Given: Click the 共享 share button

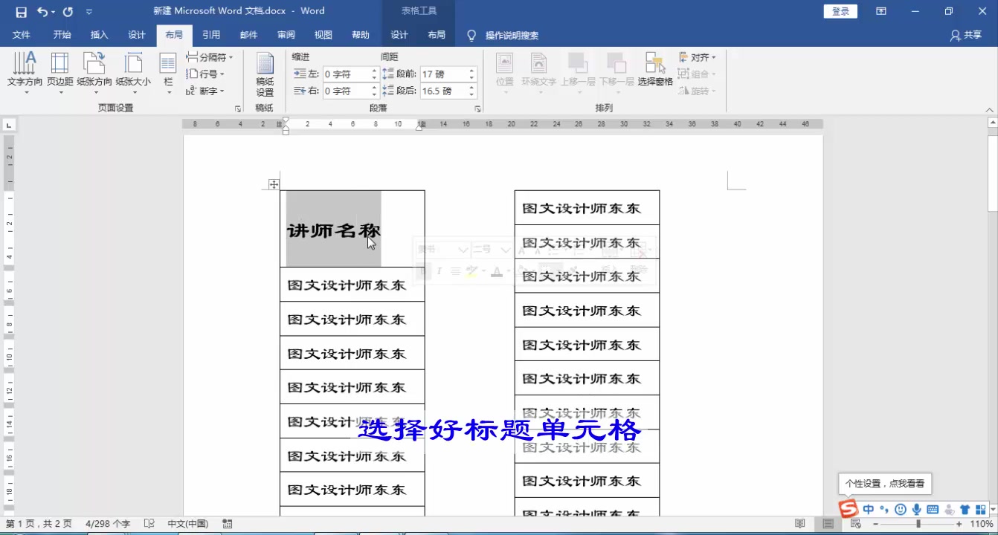Looking at the screenshot, I should tap(966, 35).
